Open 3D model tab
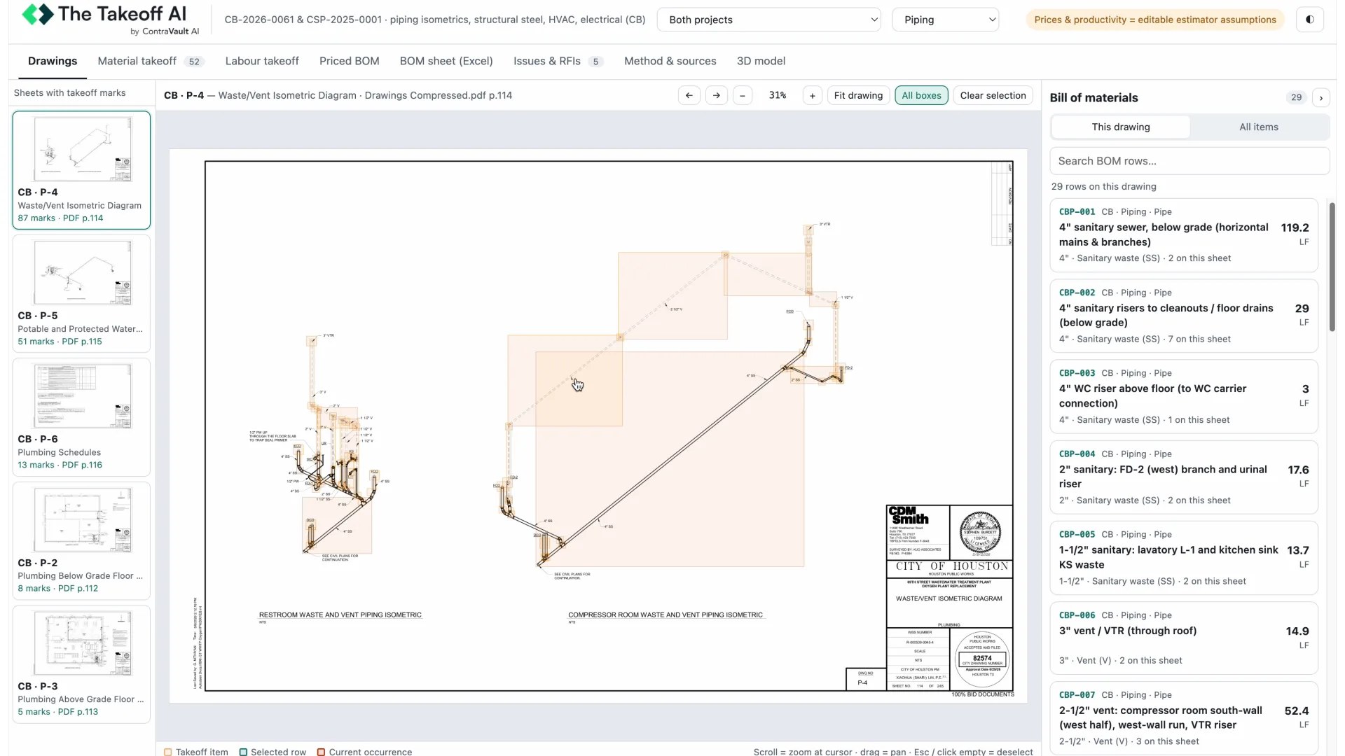The width and height of the screenshot is (1345, 756). point(761,61)
